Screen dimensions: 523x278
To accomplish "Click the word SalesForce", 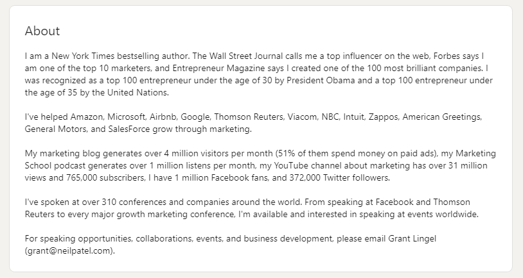I will [129, 129].
